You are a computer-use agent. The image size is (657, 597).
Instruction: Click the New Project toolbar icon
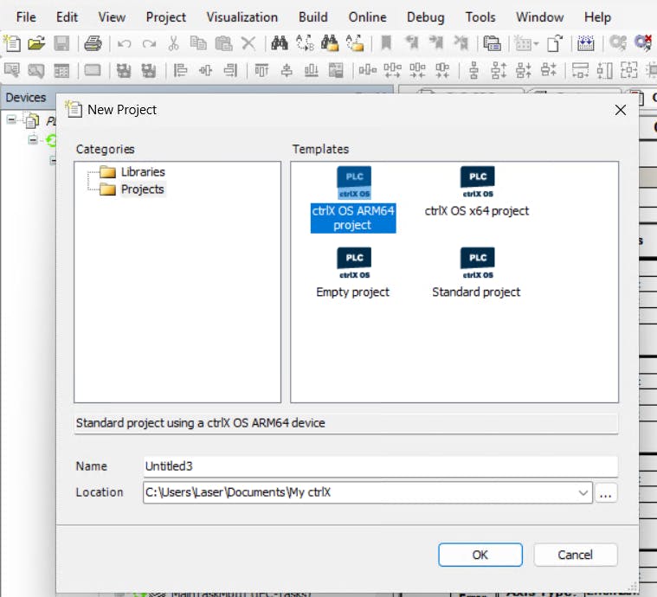[12, 42]
